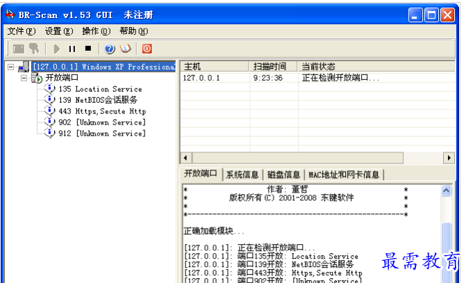Open the 文件(F) menu
This screenshot has height=283, width=466.
[21, 31]
